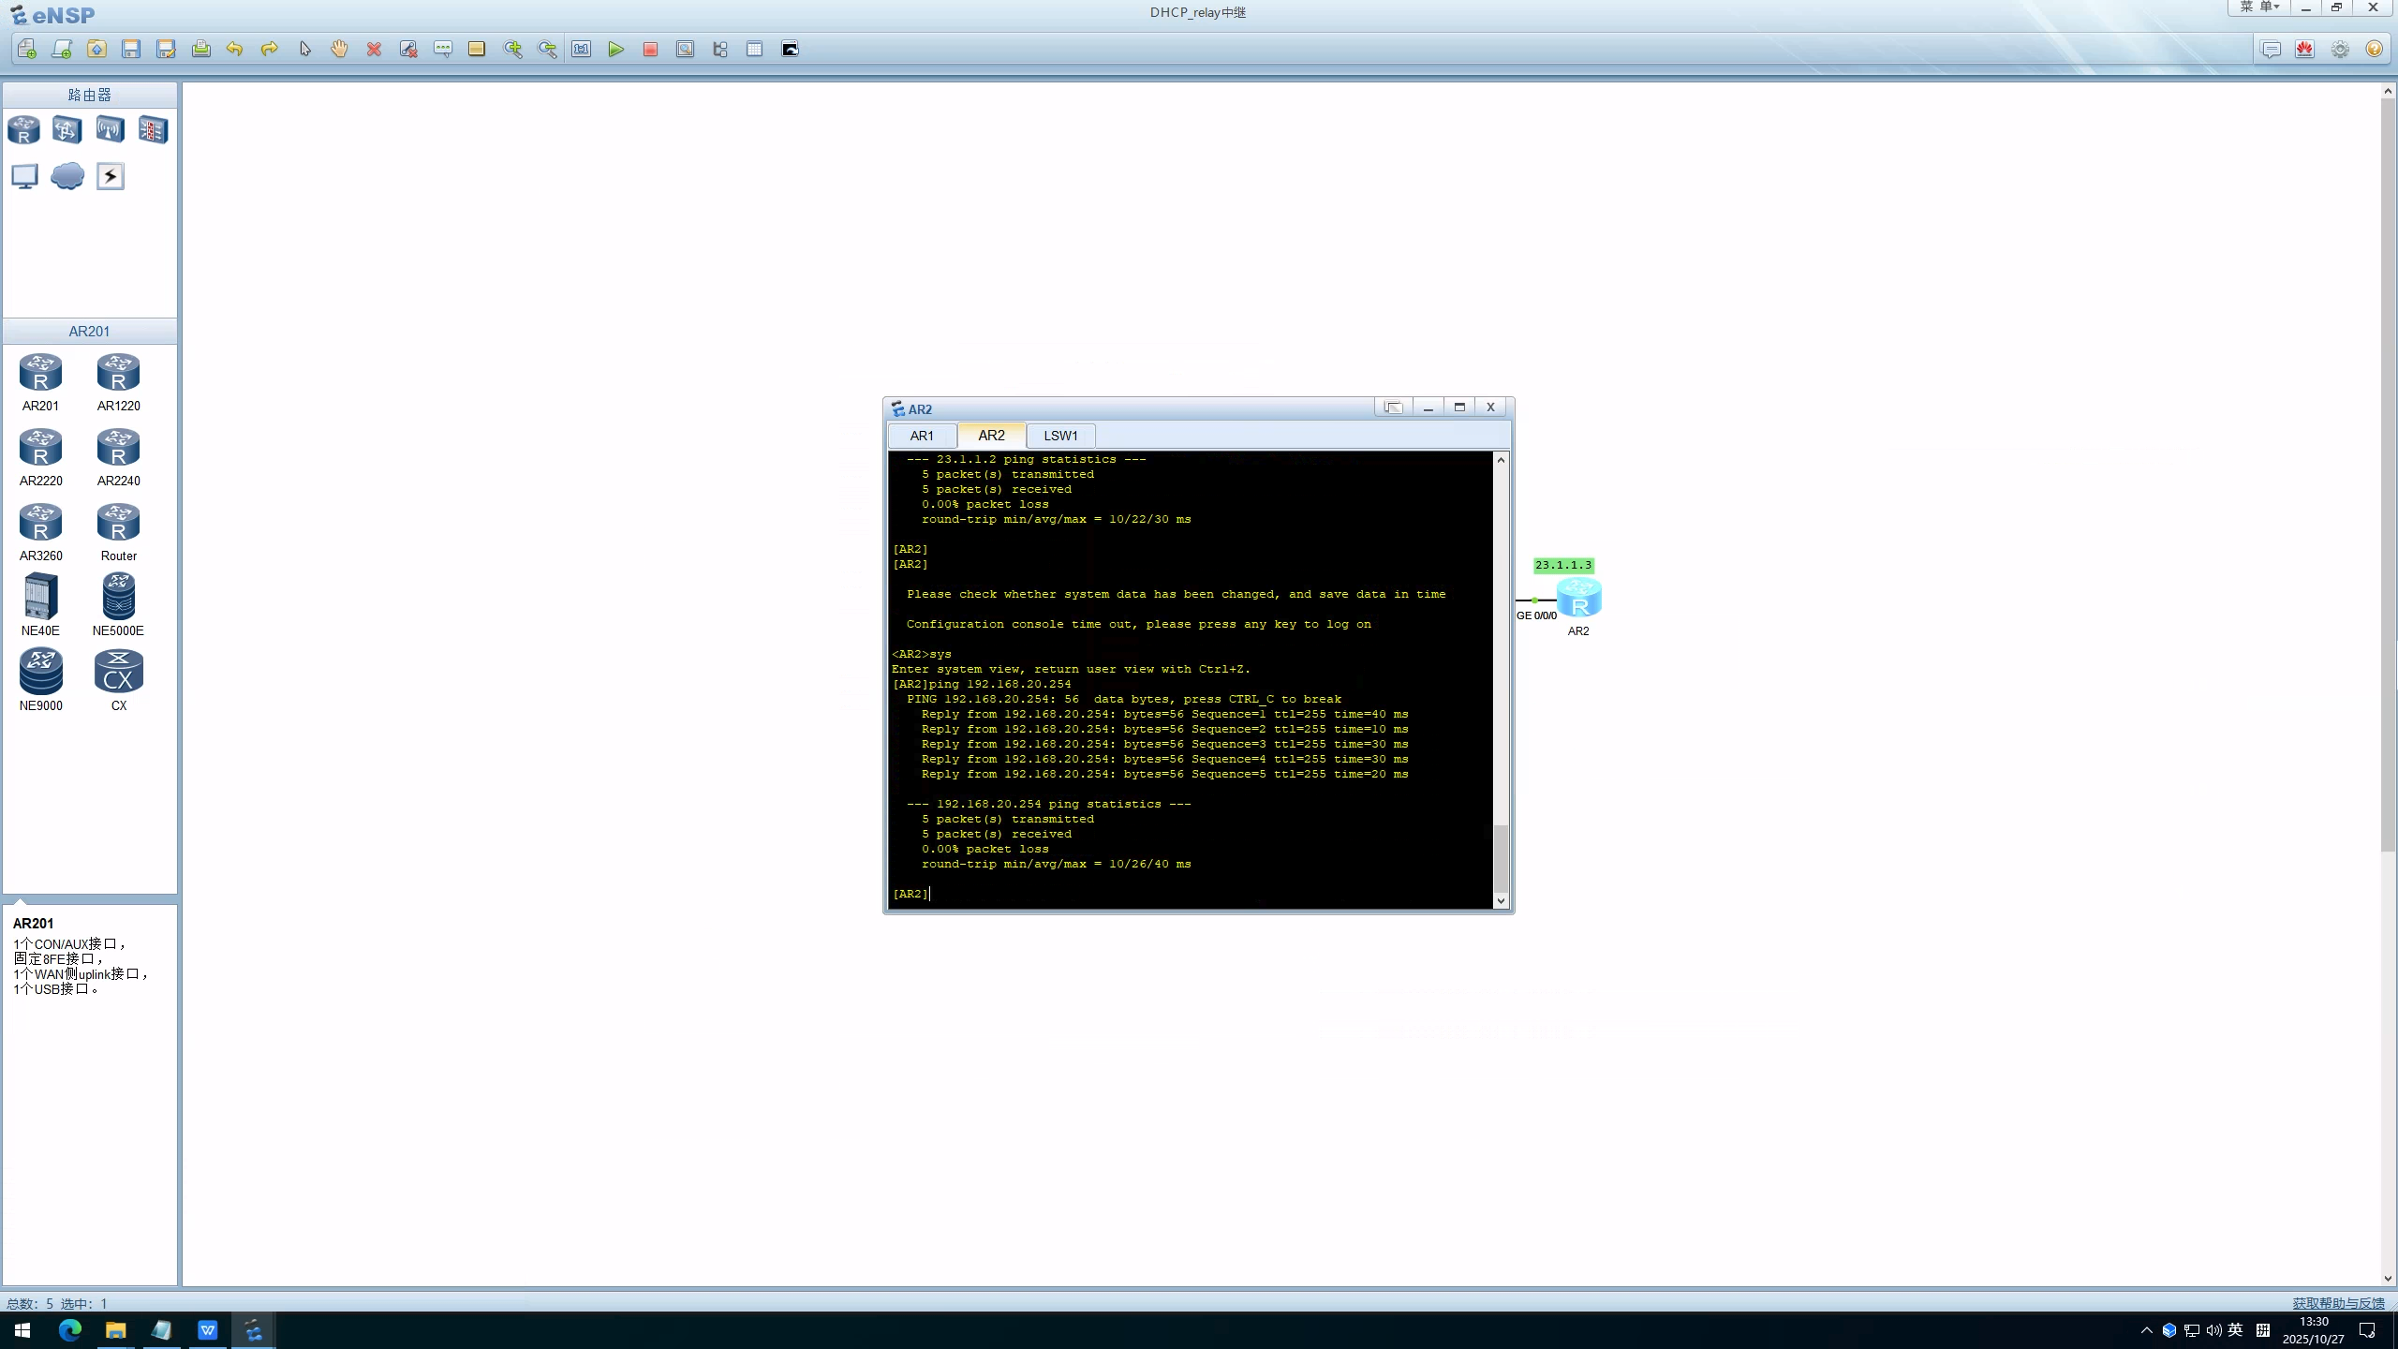Viewport: 2398px width, 1349px height.
Task: Click the Zoom in magnifier icon
Action: [512, 50]
